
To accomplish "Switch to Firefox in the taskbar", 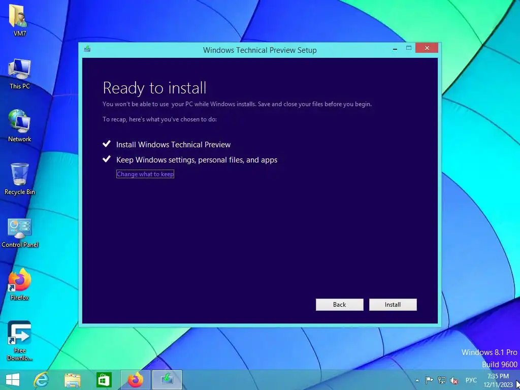I will (135, 380).
